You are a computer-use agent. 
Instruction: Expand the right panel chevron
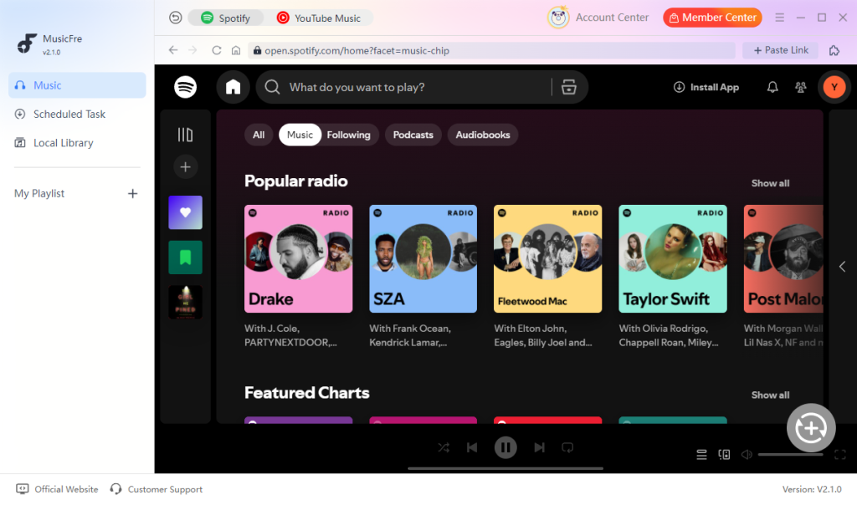(x=842, y=267)
